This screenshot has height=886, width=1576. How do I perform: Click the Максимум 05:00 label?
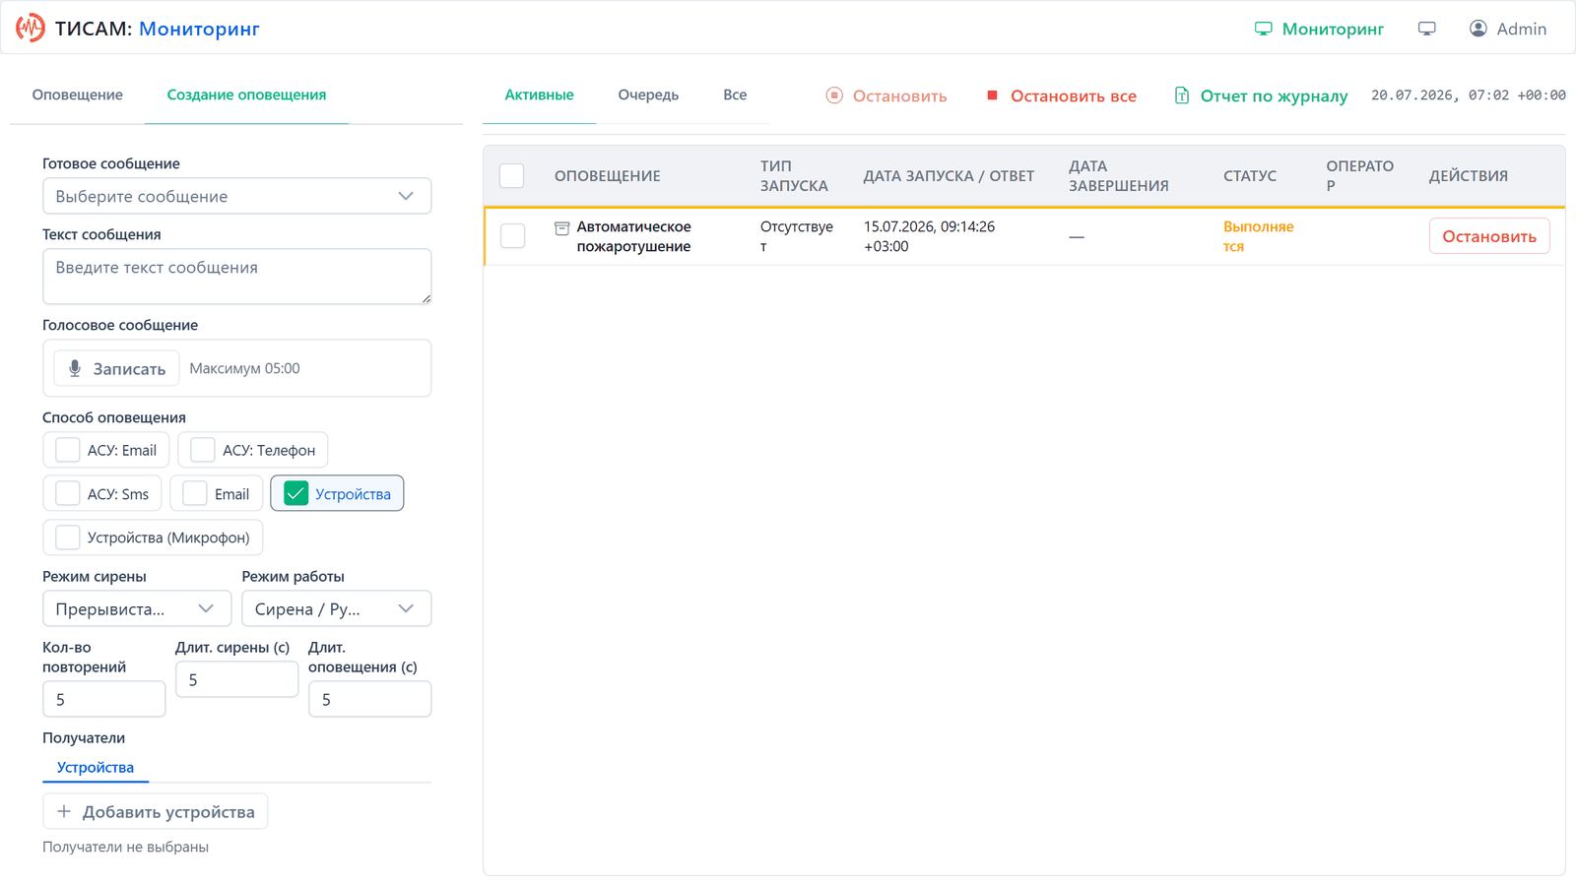244,368
